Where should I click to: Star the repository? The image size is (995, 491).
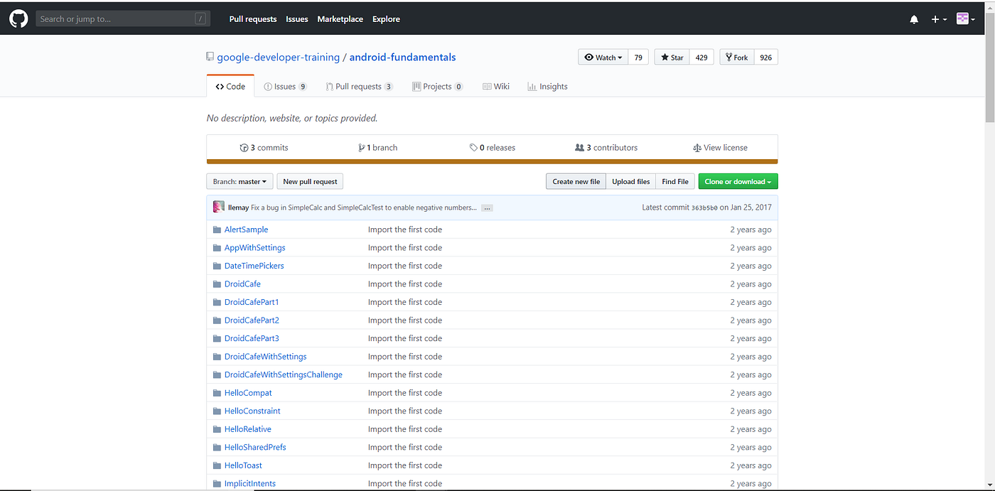[672, 58]
